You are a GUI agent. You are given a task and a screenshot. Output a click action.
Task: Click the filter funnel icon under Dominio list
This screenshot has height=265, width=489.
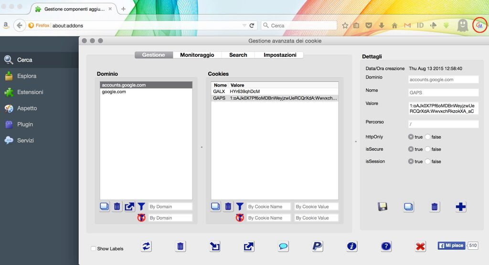click(x=141, y=206)
